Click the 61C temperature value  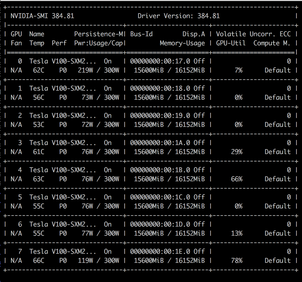point(39,152)
